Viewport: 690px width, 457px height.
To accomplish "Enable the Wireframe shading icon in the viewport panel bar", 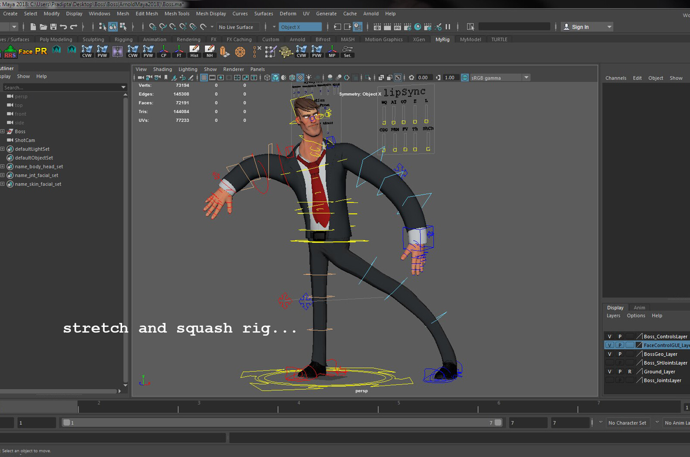I will coord(267,78).
